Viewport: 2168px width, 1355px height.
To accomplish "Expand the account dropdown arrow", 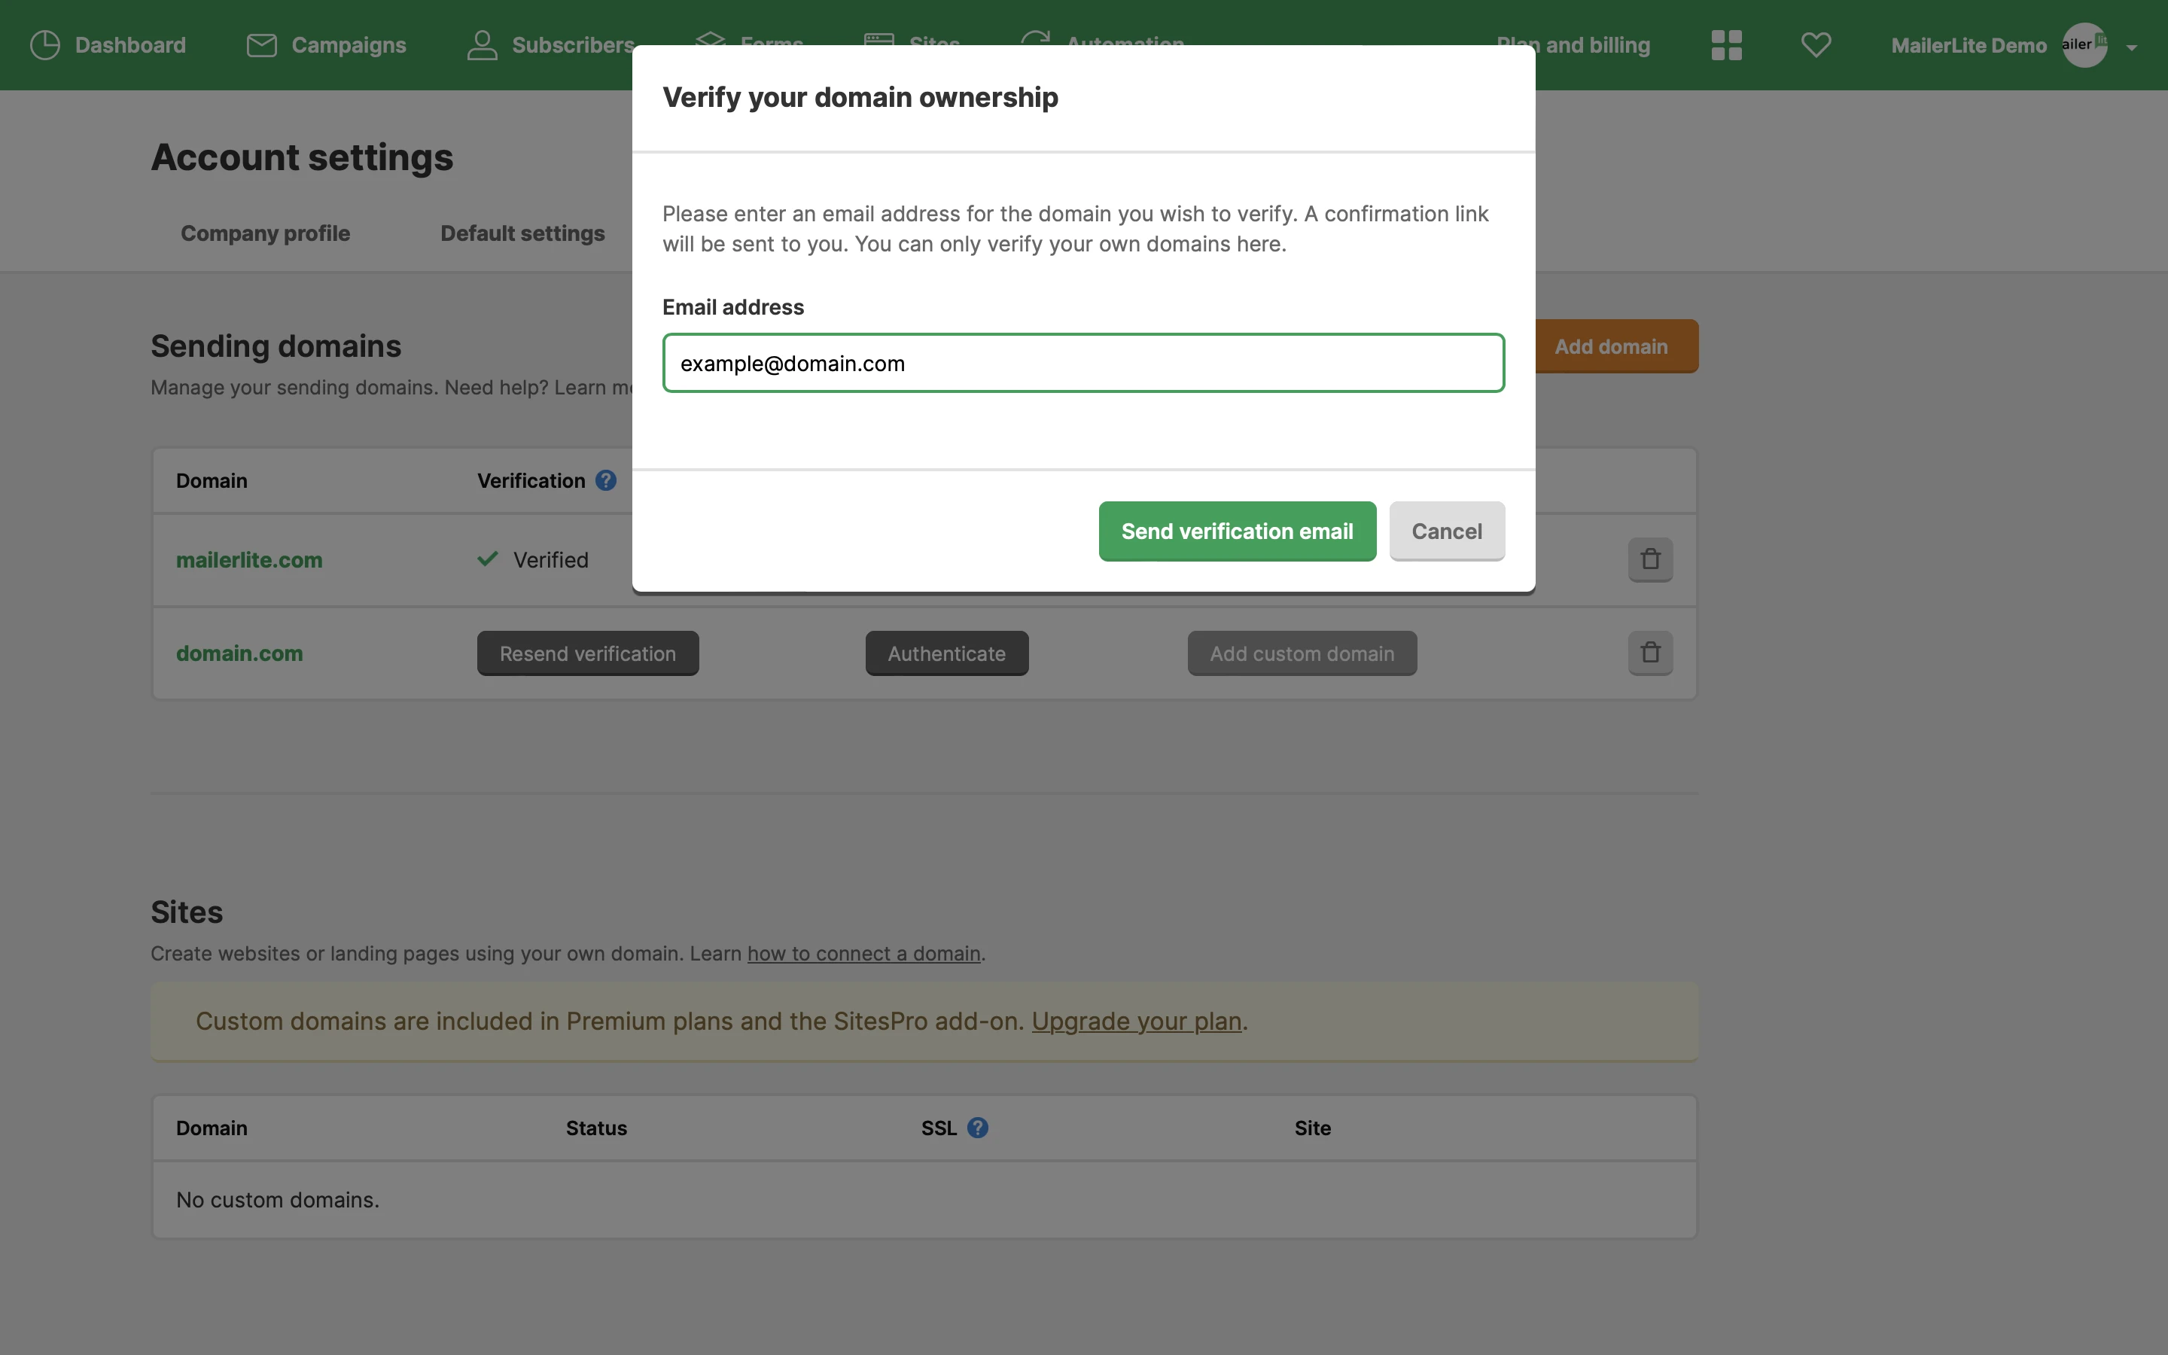I will click(2131, 47).
